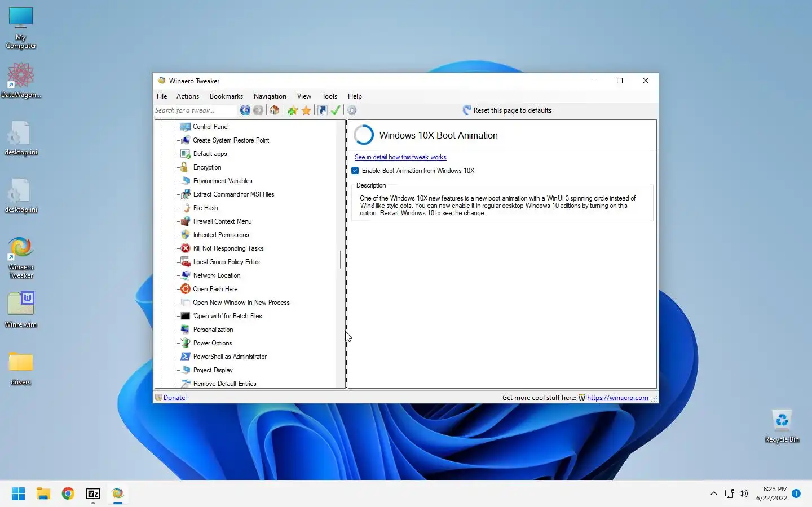Viewport: 812px width, 507px height.
Task: Click Reset this page to defaults
Action: (507, 110)
